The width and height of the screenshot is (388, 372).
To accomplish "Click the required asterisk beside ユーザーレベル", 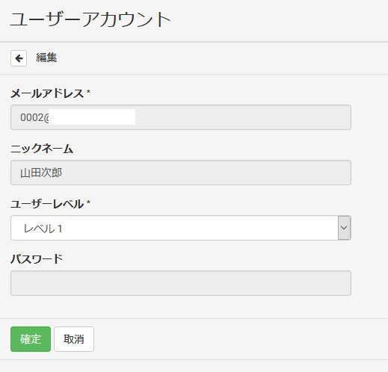I will click(88, 202).
